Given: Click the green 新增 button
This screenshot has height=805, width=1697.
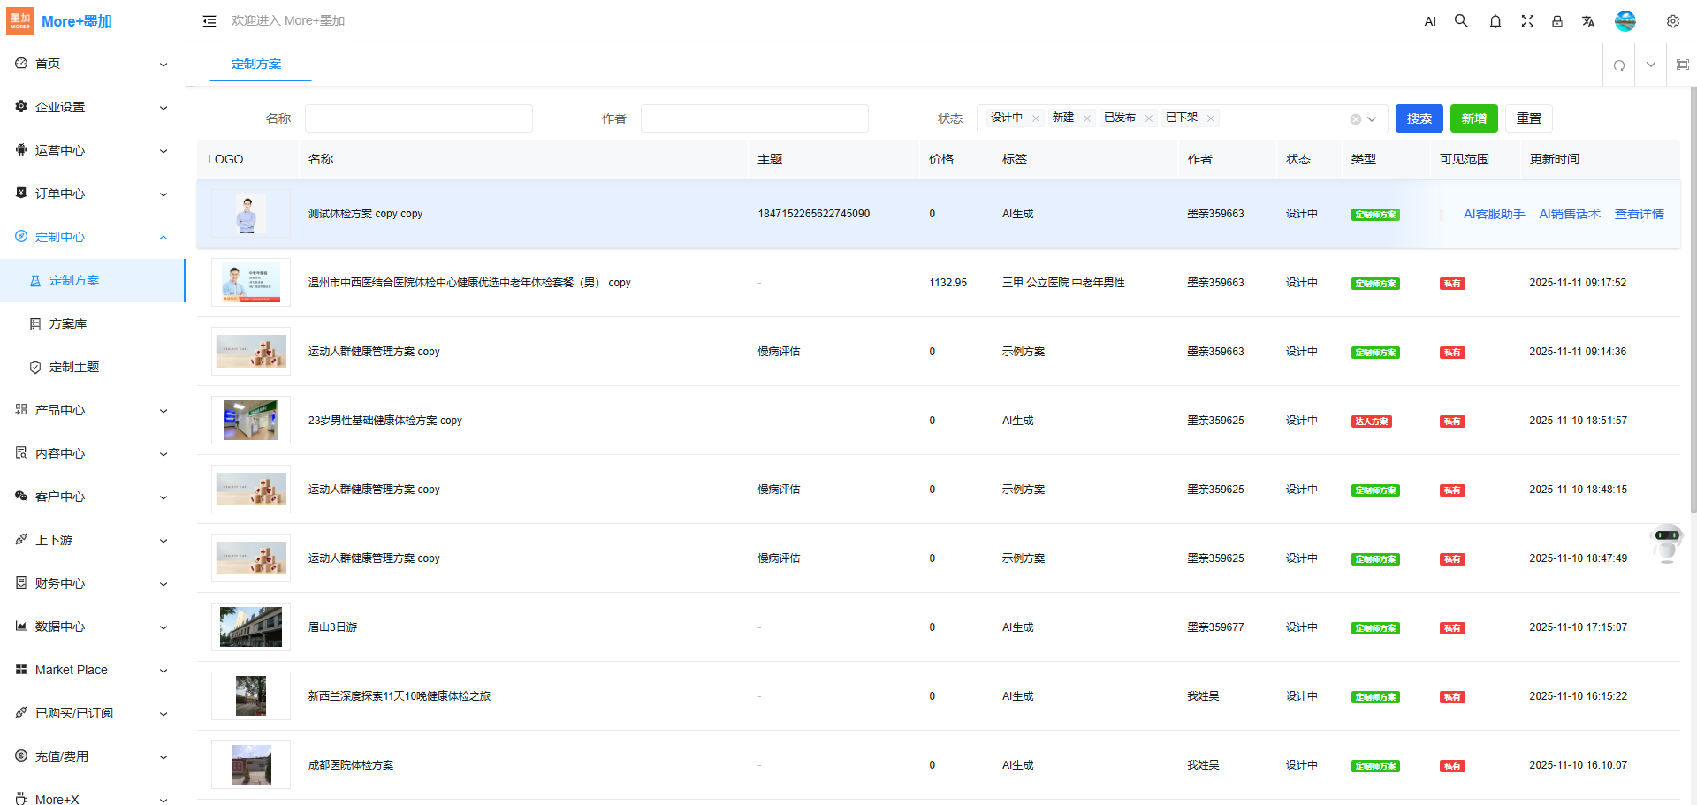Looking at the screenshot, I should coord(1473,118).
